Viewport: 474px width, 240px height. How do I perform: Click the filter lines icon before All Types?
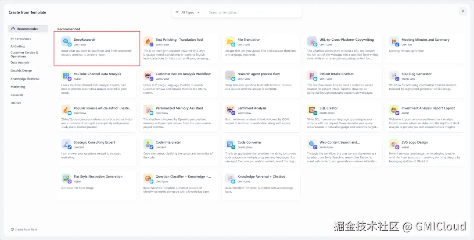(177, 12)
